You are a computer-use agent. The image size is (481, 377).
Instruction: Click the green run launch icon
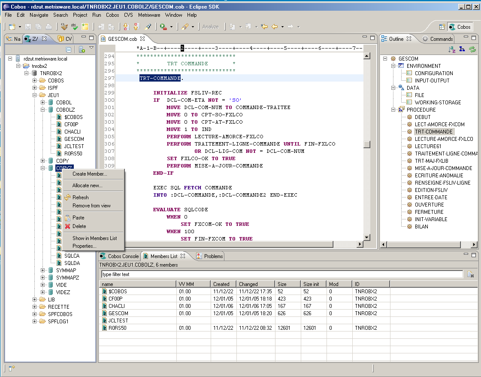click(163, 27)
